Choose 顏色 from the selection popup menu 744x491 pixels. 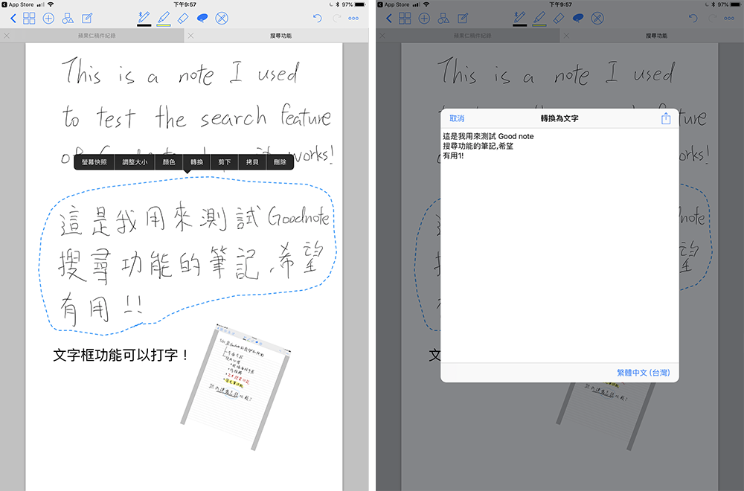pos(169,161)
